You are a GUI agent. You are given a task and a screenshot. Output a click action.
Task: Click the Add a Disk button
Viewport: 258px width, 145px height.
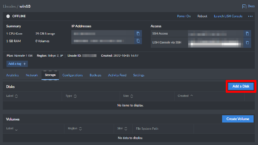click(241, 86)
